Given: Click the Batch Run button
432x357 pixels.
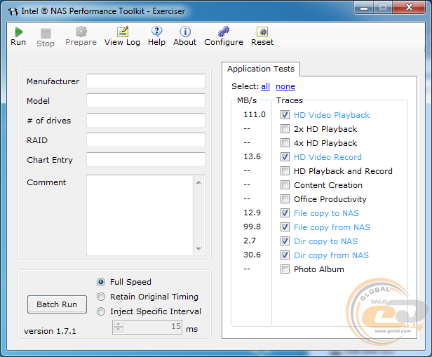Looking at the screenshot, I should (x=57, y=304).
